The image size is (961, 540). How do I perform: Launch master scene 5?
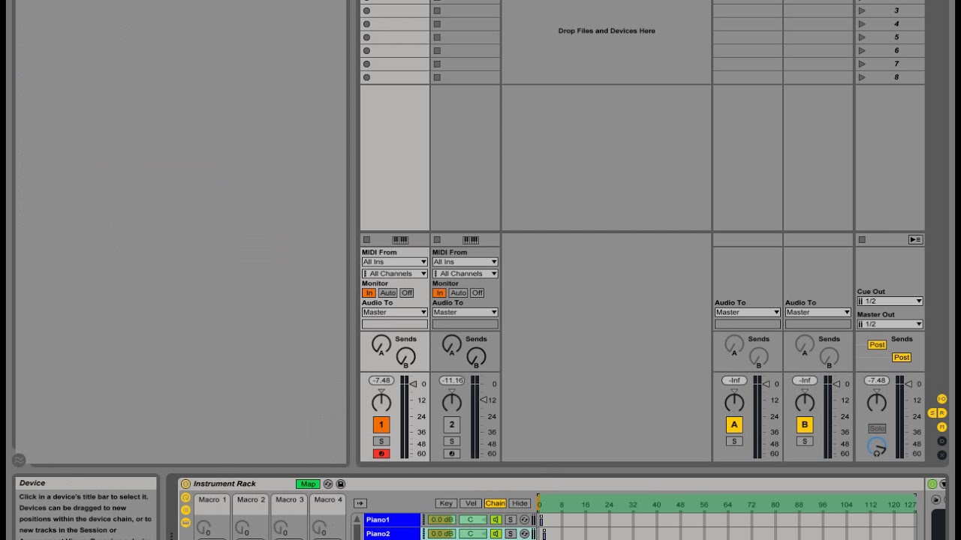coord(862,37)
